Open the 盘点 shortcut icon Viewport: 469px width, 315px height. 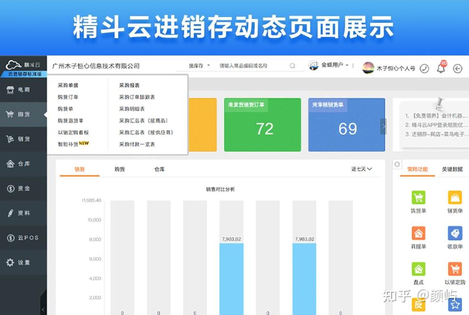click(419, 269)
